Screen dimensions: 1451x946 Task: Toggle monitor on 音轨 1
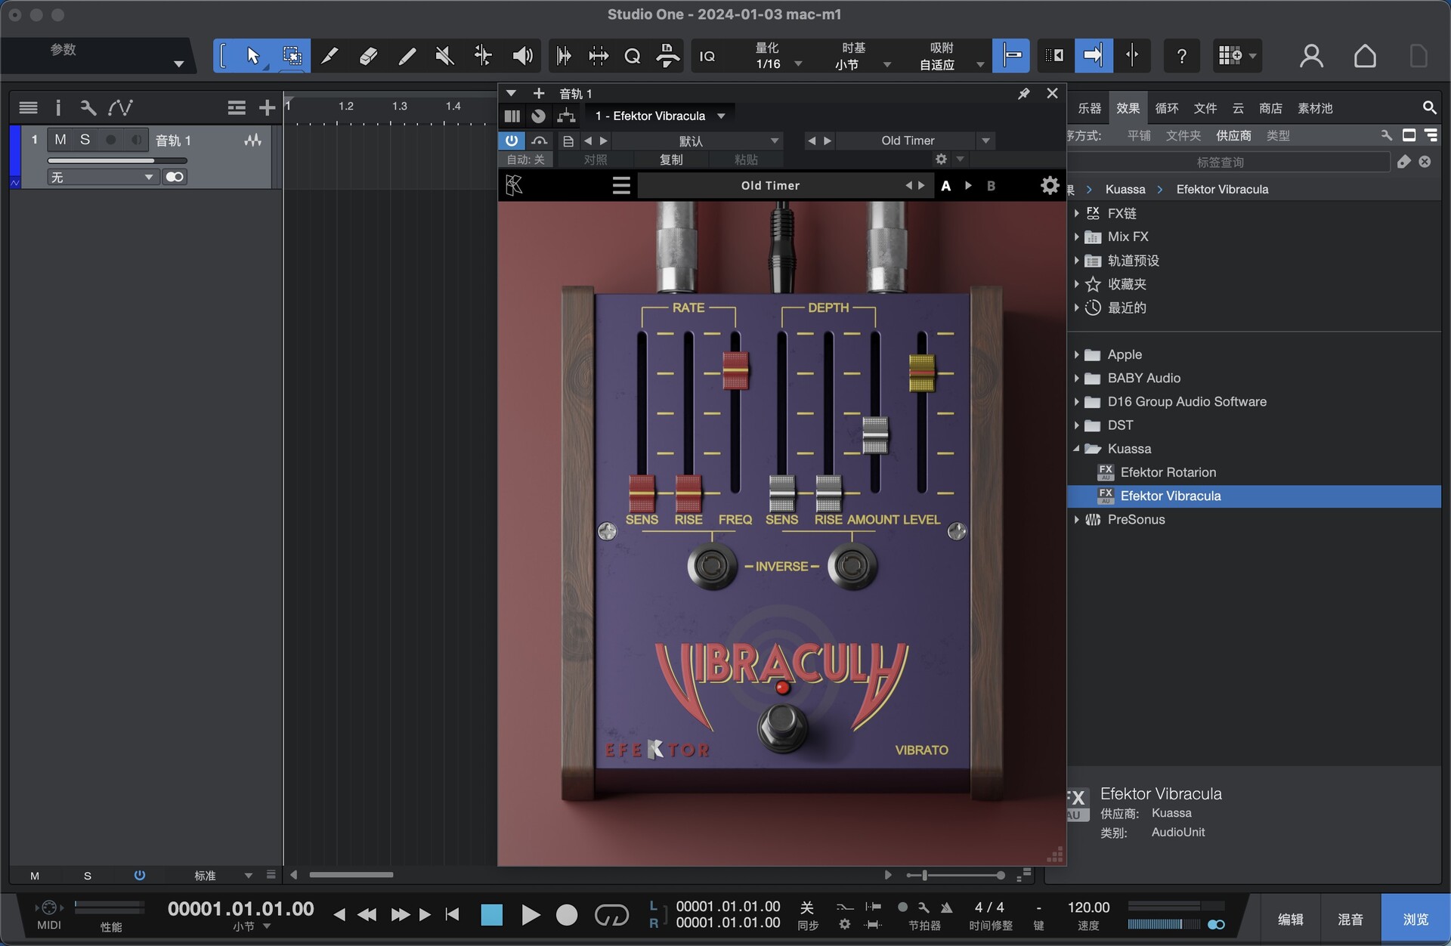136,140
